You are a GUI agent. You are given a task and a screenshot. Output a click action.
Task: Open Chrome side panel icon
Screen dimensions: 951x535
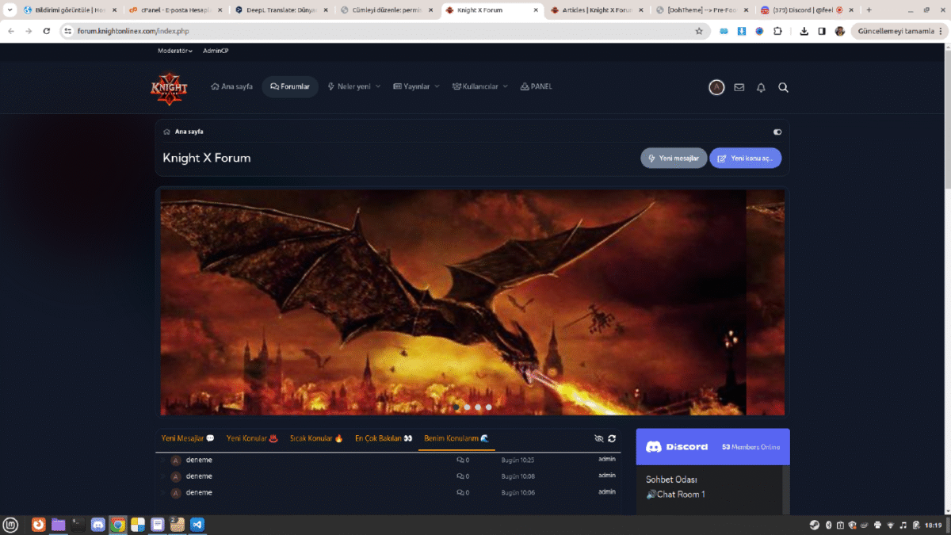pyautogui.click(x=822, y=31)
